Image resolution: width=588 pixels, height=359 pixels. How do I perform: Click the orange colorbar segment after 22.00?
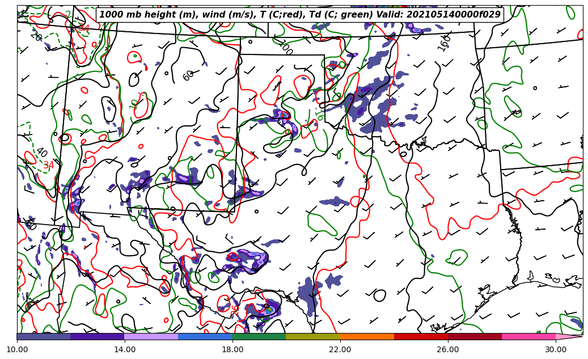point(366,336)
